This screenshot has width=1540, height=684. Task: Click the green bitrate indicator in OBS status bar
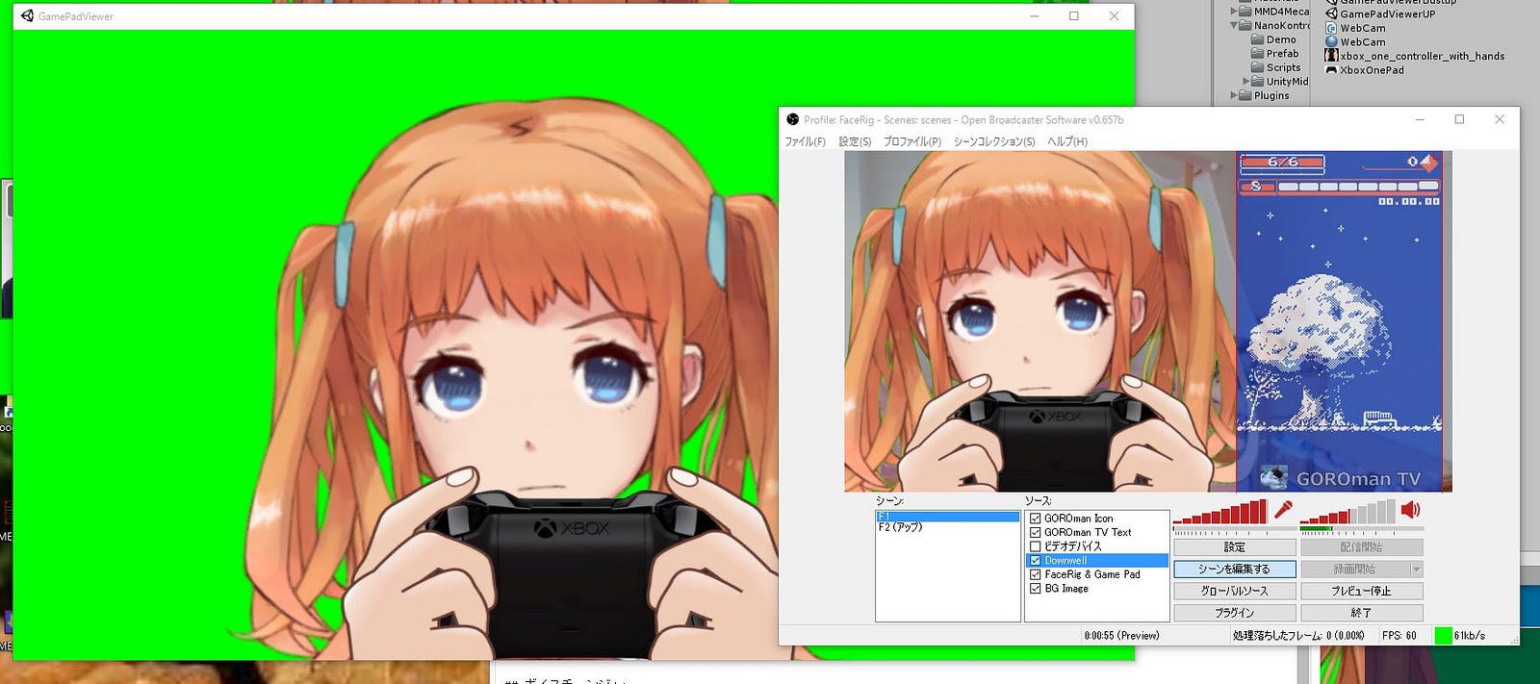pyautogui.click(x=1443, y=636)
